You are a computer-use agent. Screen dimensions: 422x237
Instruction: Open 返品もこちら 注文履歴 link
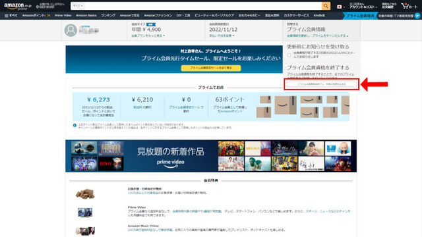pyautogui.click(x=389, y=6)
